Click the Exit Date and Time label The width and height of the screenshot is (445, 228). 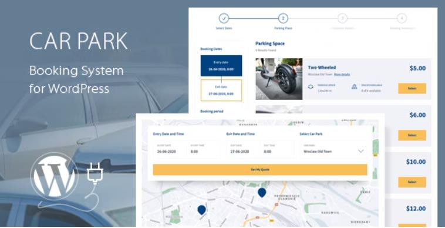(240, 134)
